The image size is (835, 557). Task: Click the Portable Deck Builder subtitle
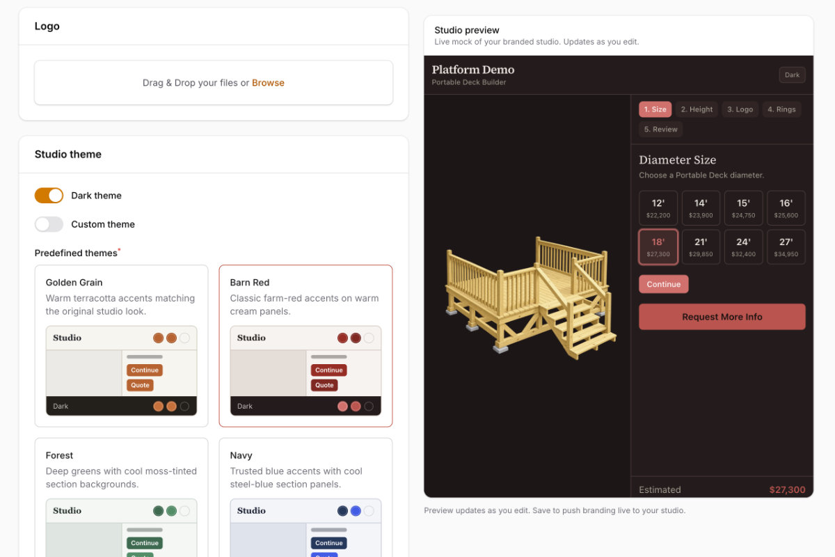[469, 82]
